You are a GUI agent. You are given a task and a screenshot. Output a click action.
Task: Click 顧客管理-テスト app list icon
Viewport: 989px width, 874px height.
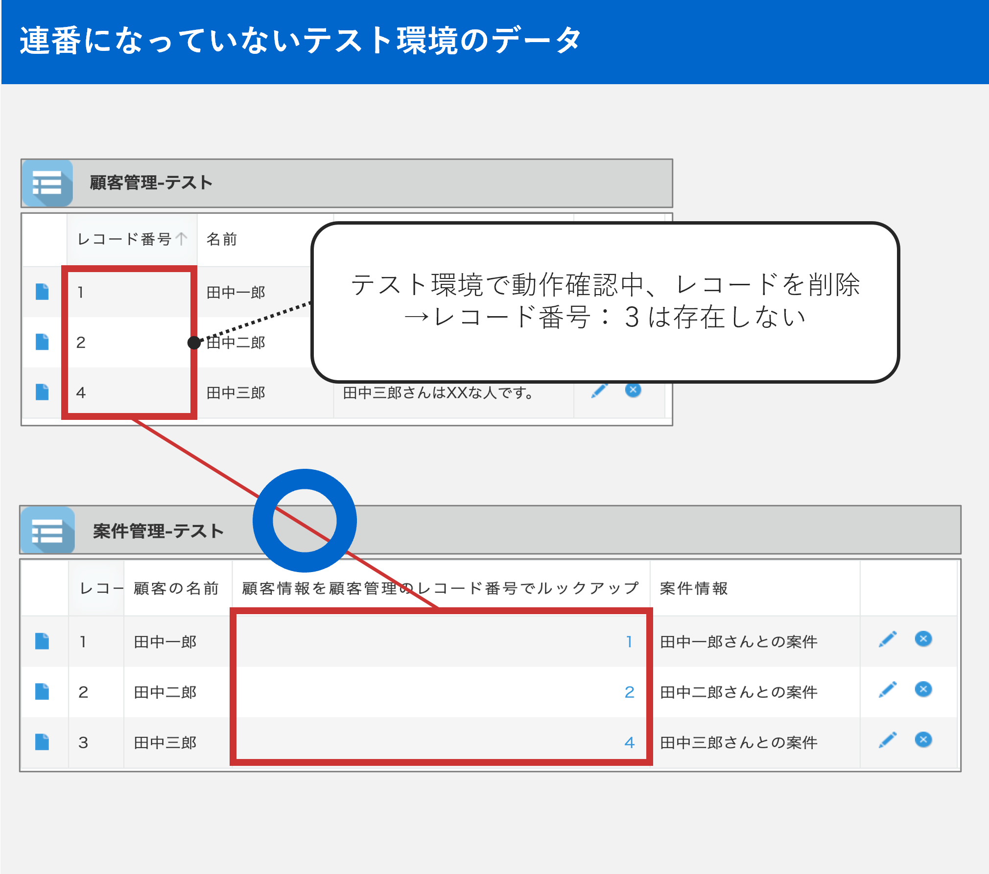coord(47,184)
